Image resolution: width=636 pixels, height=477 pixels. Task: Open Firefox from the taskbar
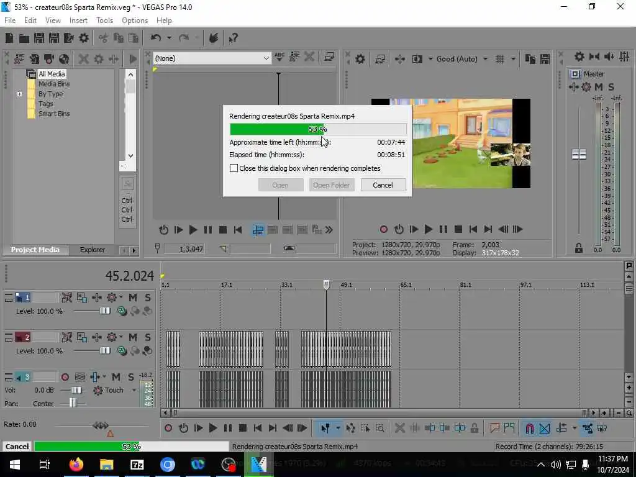point(76,465)
